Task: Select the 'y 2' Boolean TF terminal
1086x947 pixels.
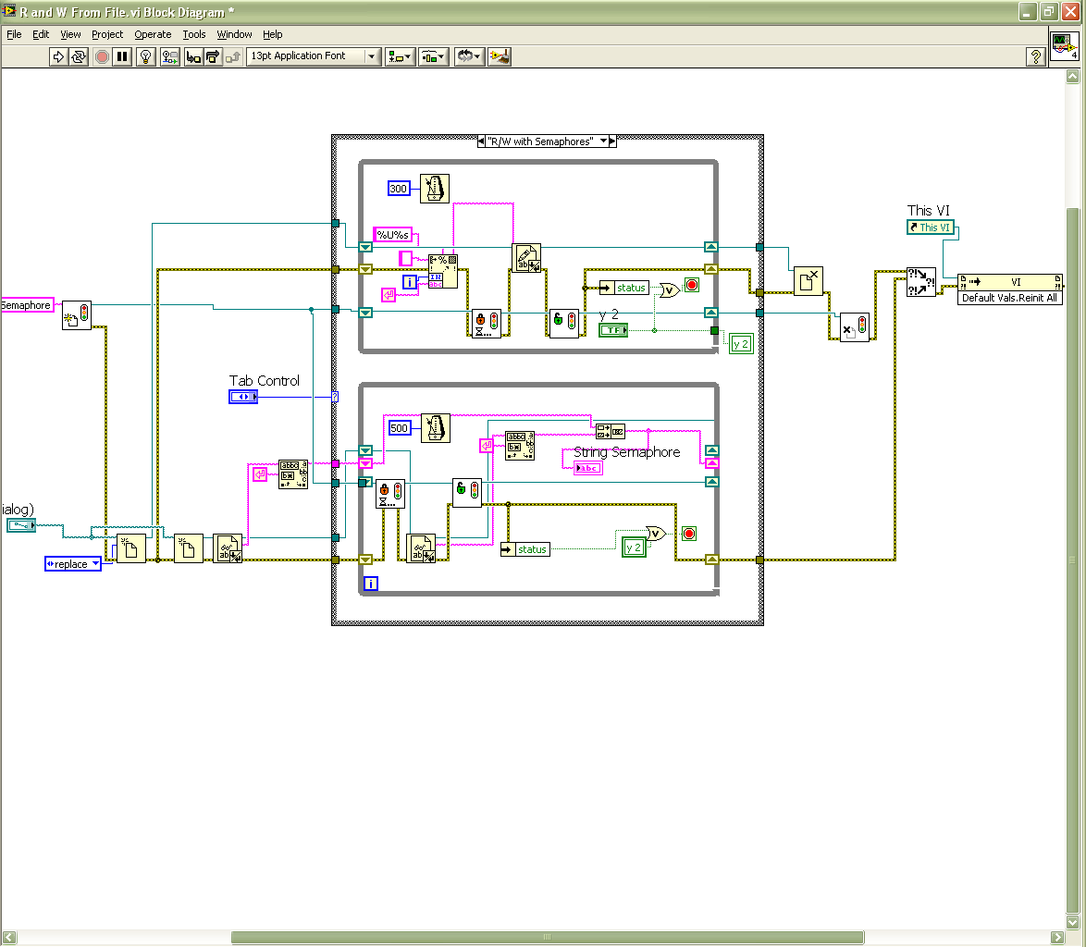Action: 612,329
